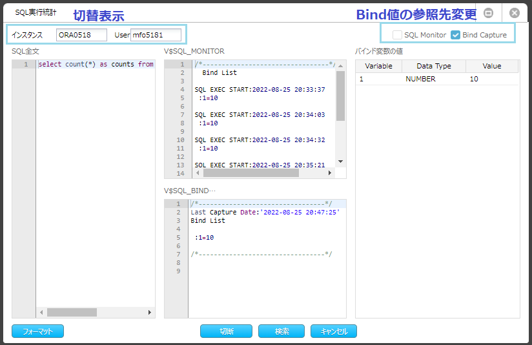Click the :1=10 line on row 11 of V$SQL_MONITOR

coord(209,149)
